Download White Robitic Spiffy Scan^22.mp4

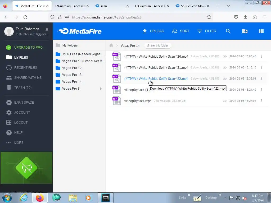156,79
